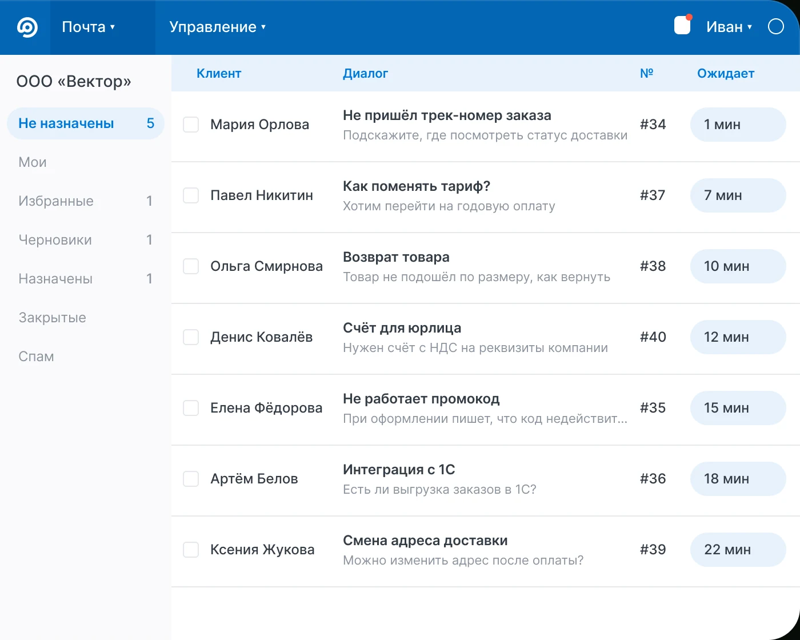Screen dimensions: 800x640
Task: Expand the Иван user menu
Action: click(x=729, y=27)
